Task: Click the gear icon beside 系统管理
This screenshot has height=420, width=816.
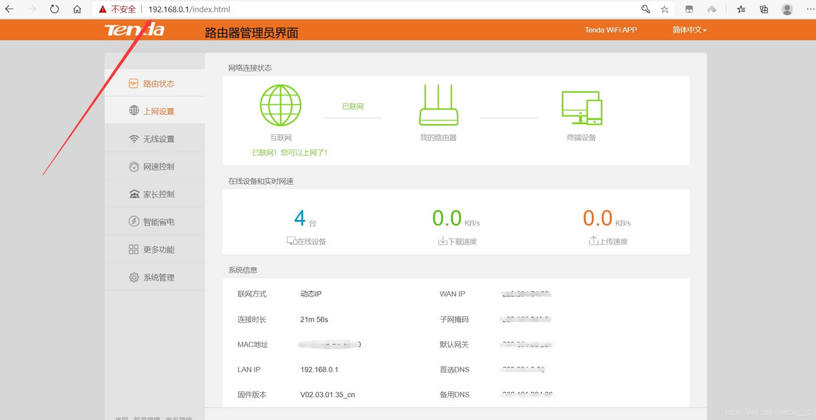Action: (x=134, y=277)
